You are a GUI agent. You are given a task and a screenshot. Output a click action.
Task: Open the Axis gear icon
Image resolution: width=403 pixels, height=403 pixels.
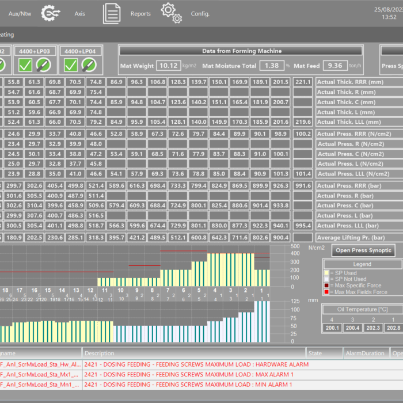click(51, 13)
